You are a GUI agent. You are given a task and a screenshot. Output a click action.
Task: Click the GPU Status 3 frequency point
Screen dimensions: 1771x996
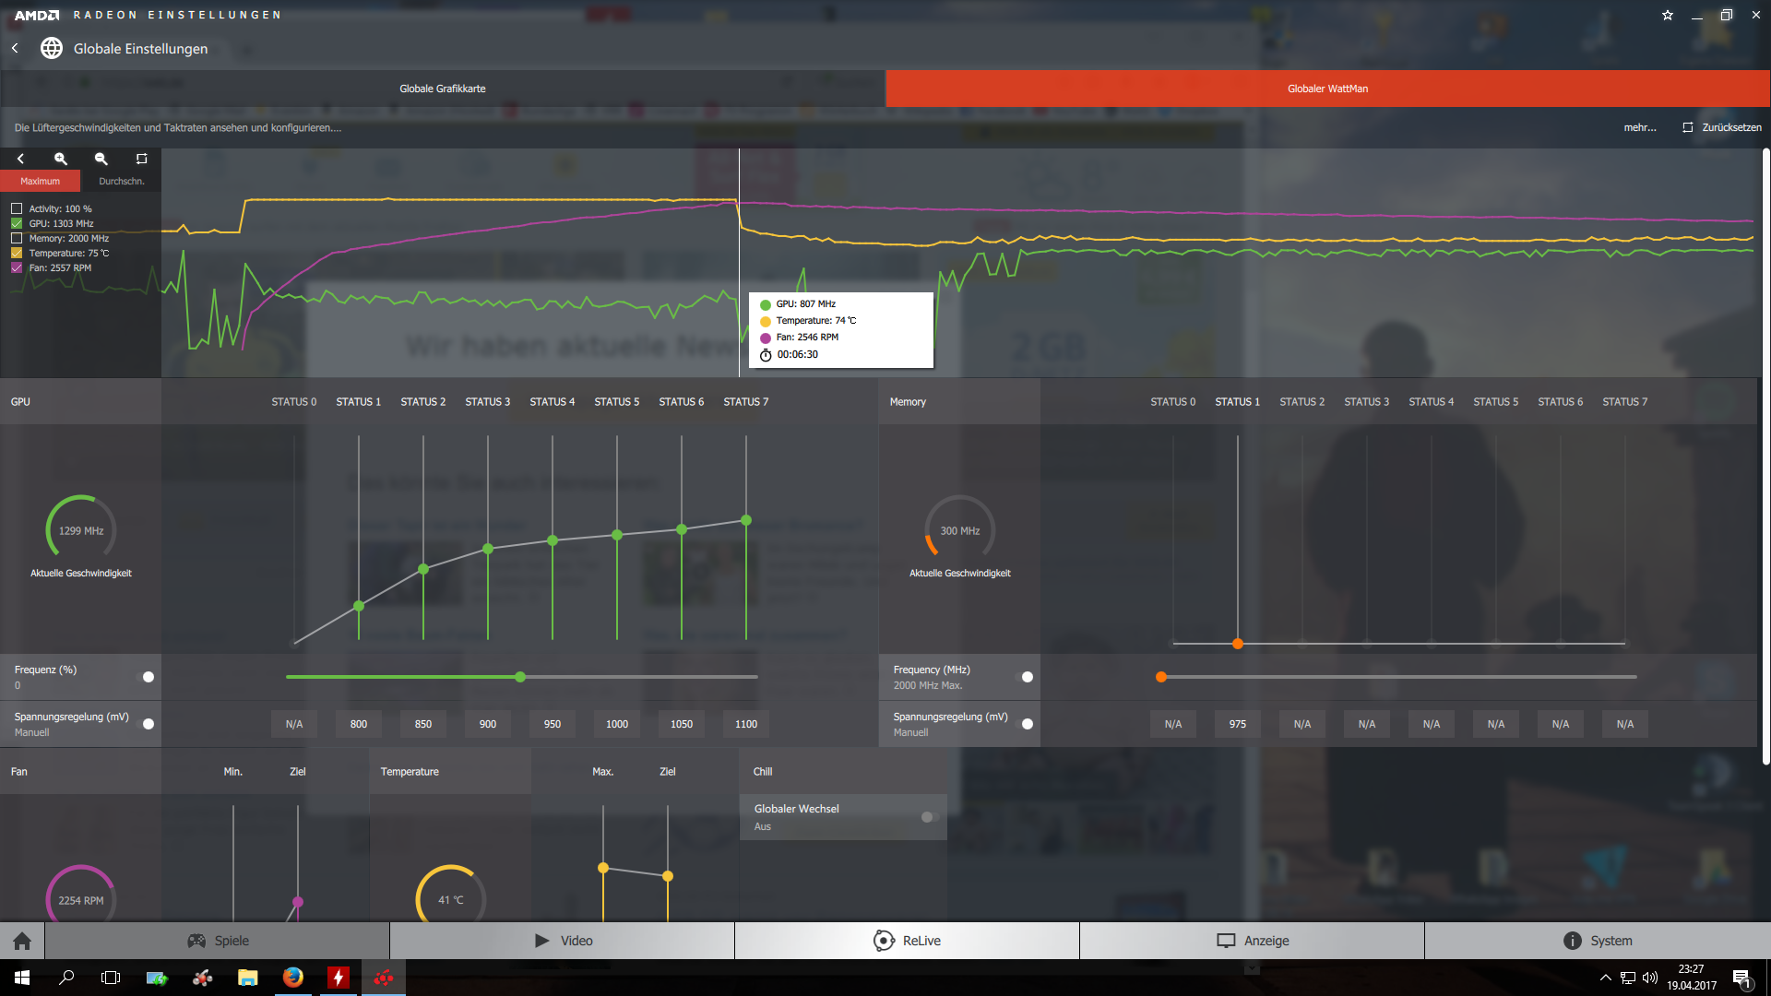coord(488,549)
